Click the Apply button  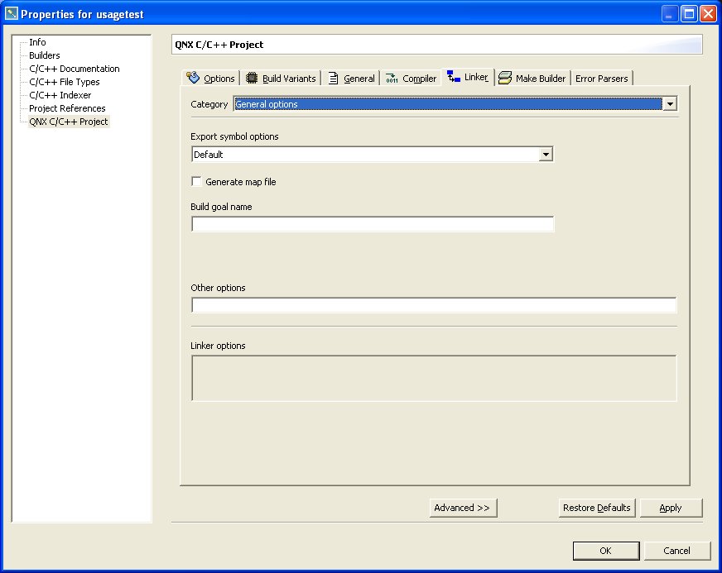pyautogui.click(x=671, y=508)
